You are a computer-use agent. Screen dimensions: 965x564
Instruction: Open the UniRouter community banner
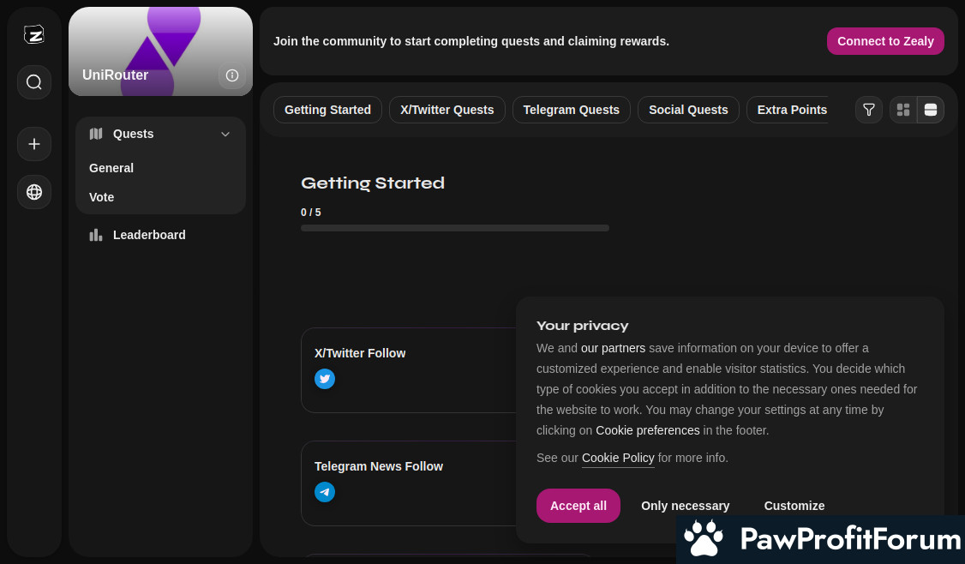160,51
